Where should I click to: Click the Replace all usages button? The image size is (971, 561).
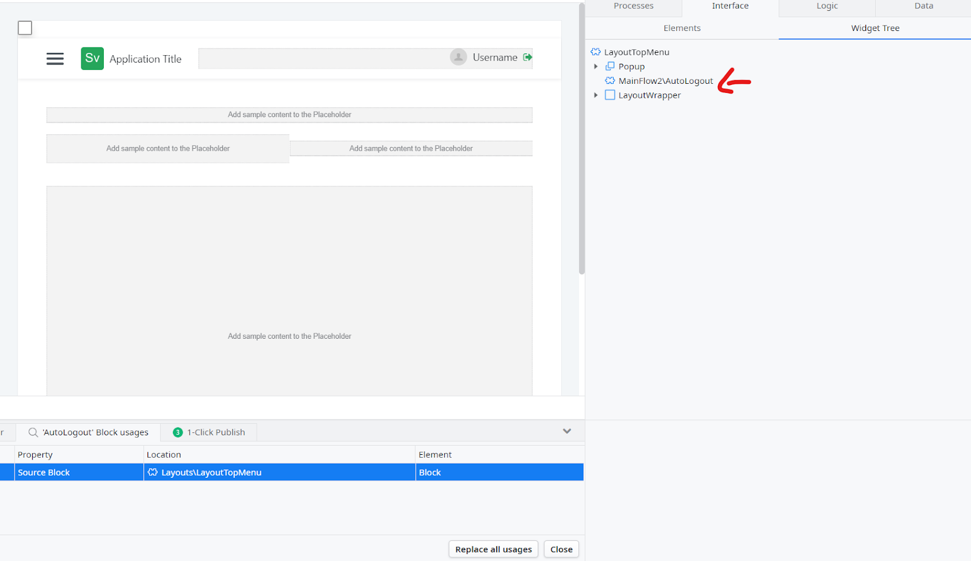point(493,549)
